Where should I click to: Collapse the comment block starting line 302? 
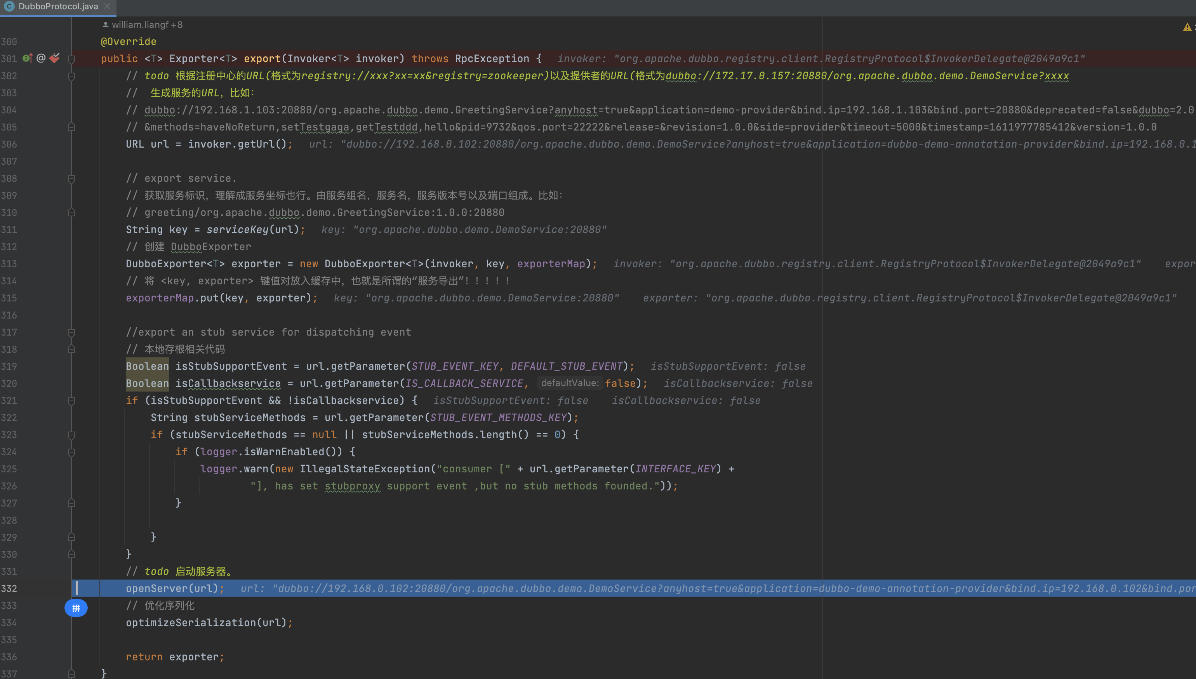pos(71,76)
